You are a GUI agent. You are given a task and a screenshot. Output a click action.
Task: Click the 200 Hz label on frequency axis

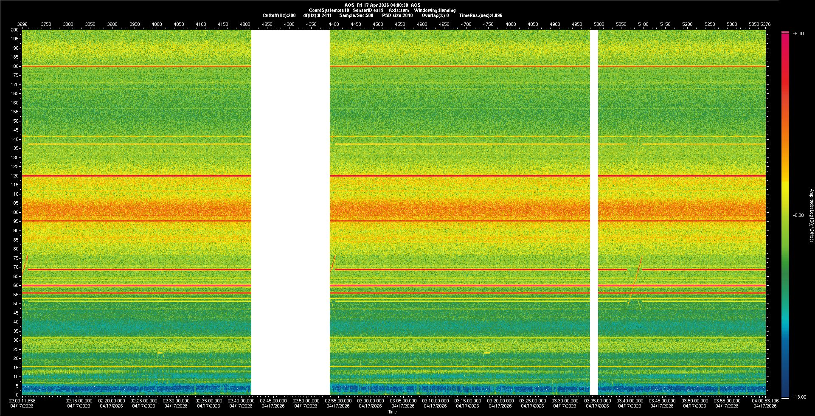(15, 30)
